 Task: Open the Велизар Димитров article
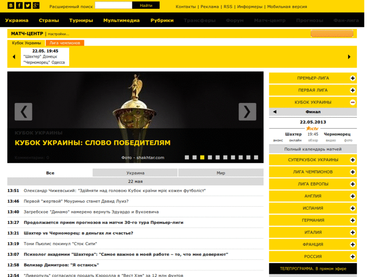point(61,265)
